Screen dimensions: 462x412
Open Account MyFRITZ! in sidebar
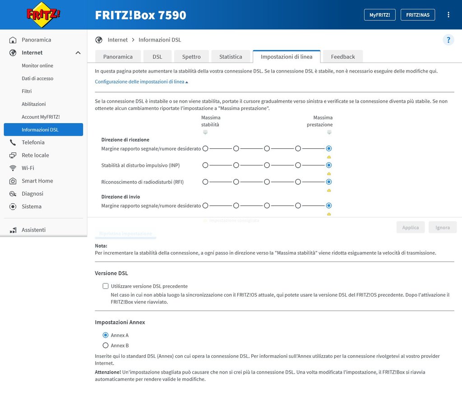pyautogui.click(x=41, y=117)
